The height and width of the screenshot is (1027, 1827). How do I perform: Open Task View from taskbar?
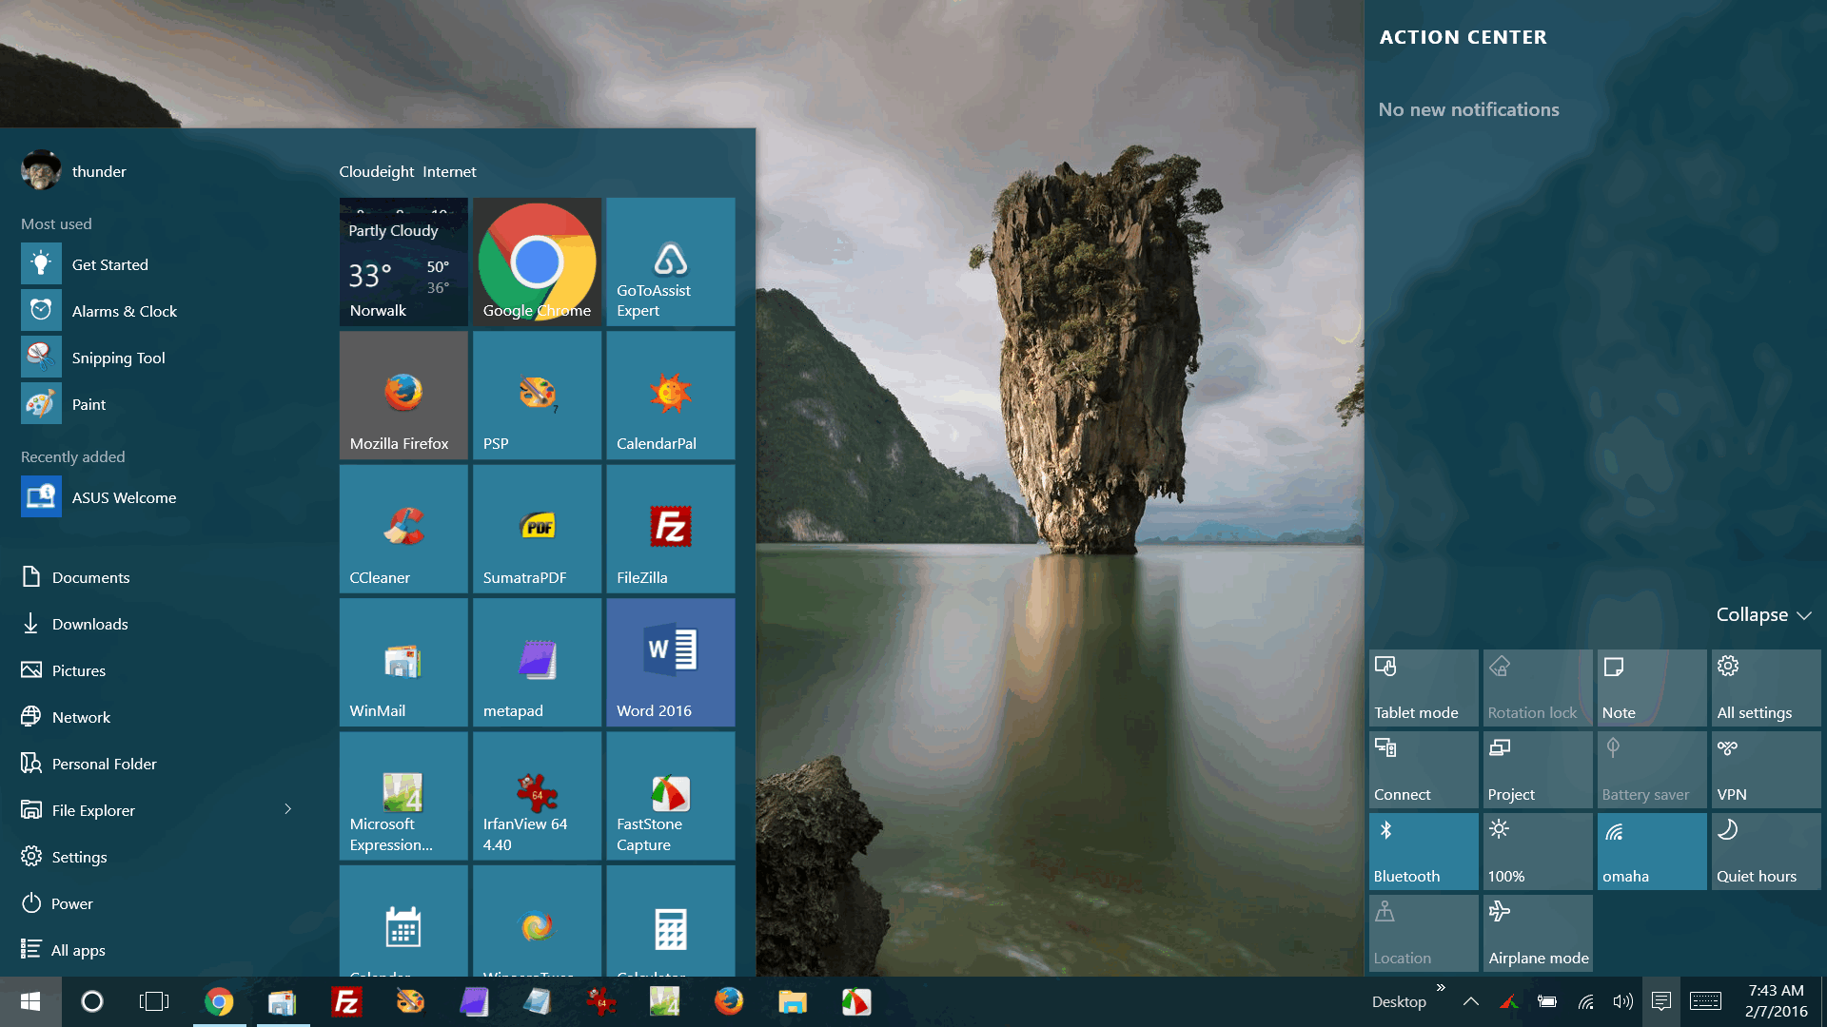pos(153,1001)
